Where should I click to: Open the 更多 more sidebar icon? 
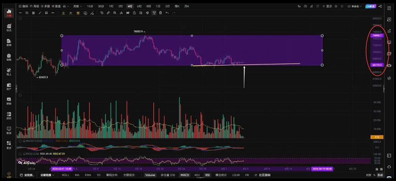[9, 145]
